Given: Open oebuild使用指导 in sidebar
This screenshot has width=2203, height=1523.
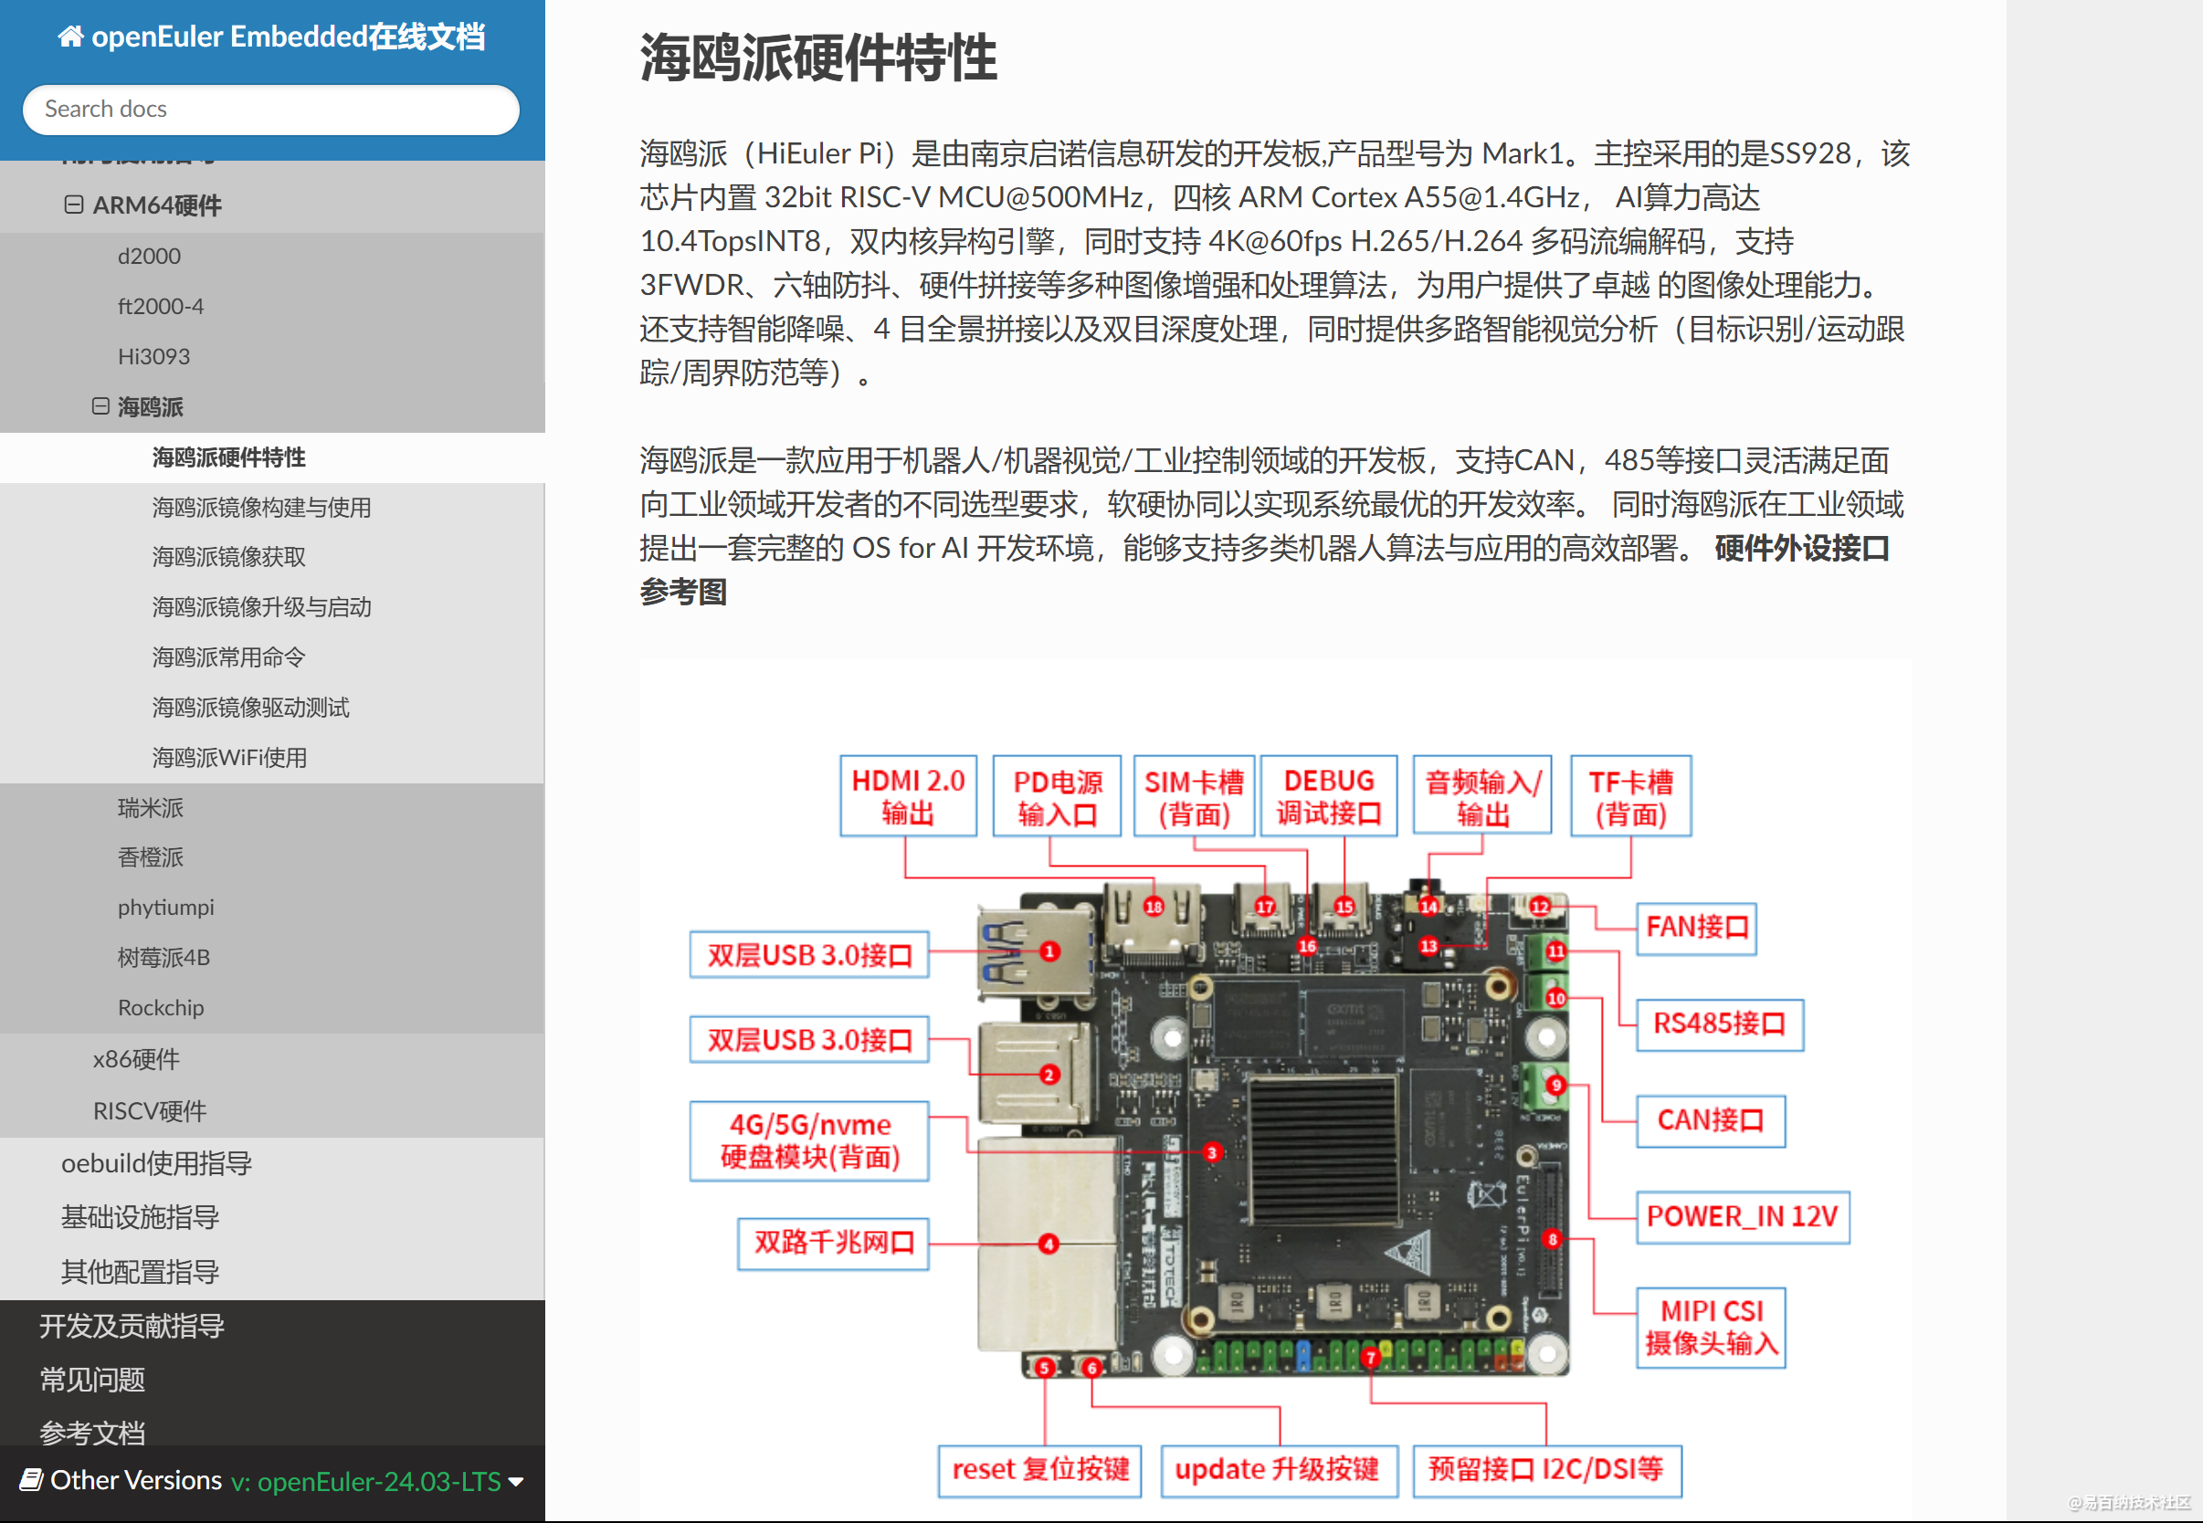Looking at the screenshot, I should (156, 1164).
